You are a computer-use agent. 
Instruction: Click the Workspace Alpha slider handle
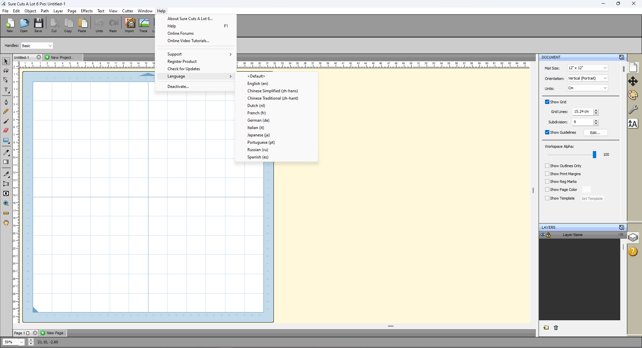click(595, 154)
